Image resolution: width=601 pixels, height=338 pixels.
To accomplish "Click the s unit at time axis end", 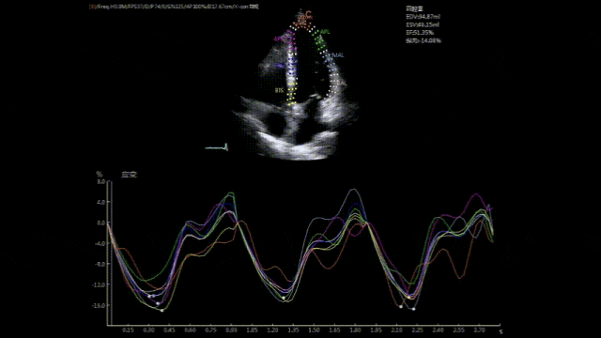I will (501, 331).
